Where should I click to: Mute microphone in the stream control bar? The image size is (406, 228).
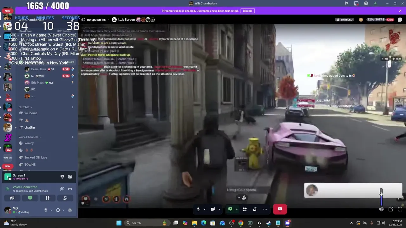point(198,209)
